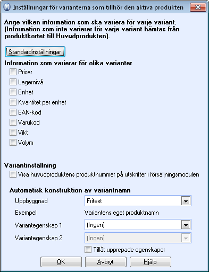Select the Varukod checkbox
209x272 pixels.
pos(13,122)
